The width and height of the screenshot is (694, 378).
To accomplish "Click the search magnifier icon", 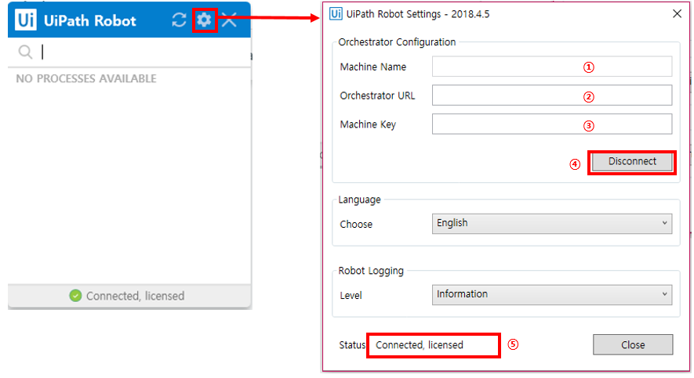I will click(x=25, y=52).
